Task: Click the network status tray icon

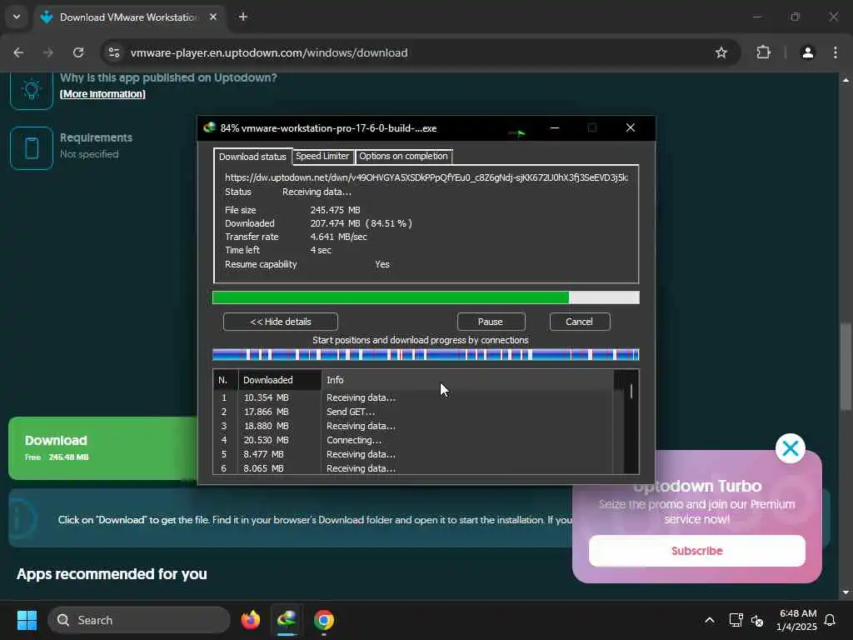Action: click(x=736, y=620)
